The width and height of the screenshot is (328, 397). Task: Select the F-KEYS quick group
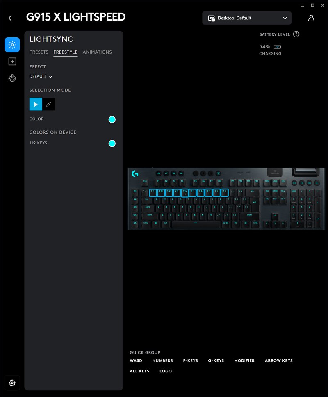[190, 361]
